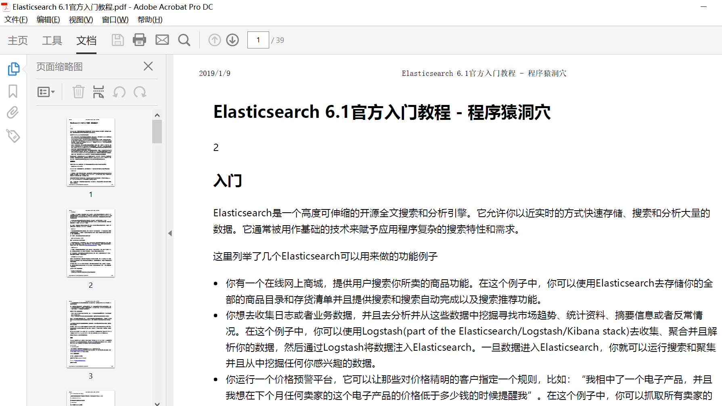The height and width of the screenshot is (406, 722).
Task: Click the date text 2019/1/9
Action: pyautogui.click(x=215, y=73)
